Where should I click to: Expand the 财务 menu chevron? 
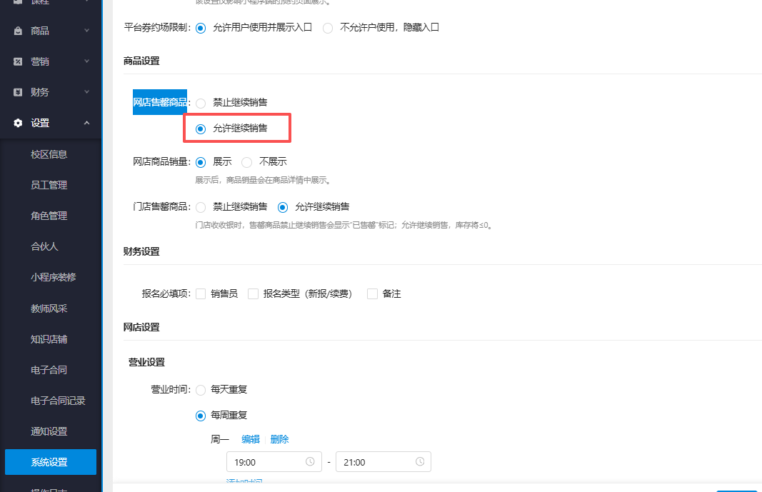point(86,91)
